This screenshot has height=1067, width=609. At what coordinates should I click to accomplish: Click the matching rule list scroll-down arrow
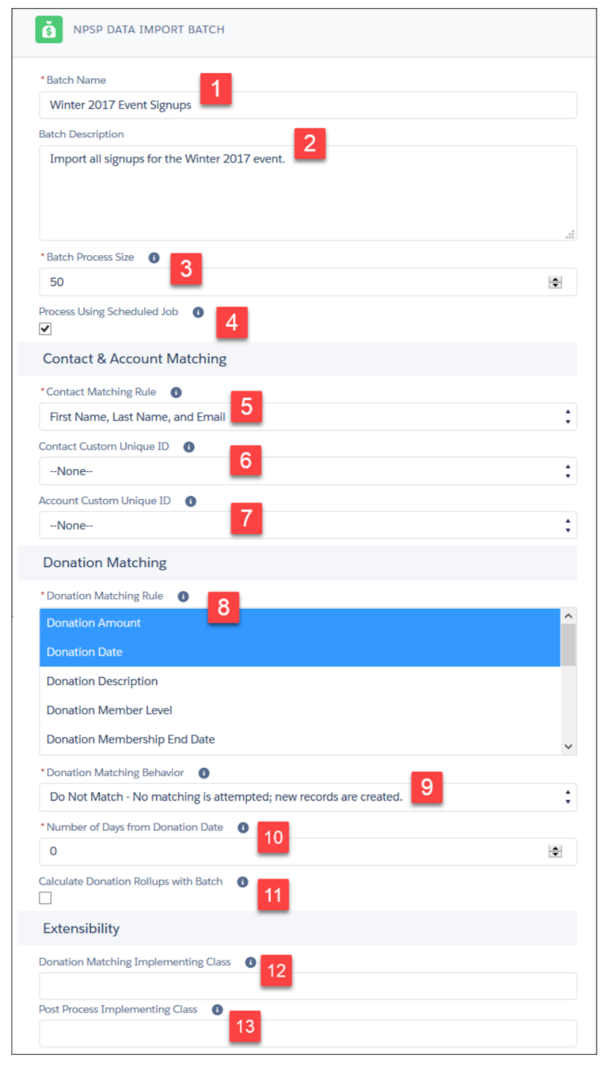[568, 747]
